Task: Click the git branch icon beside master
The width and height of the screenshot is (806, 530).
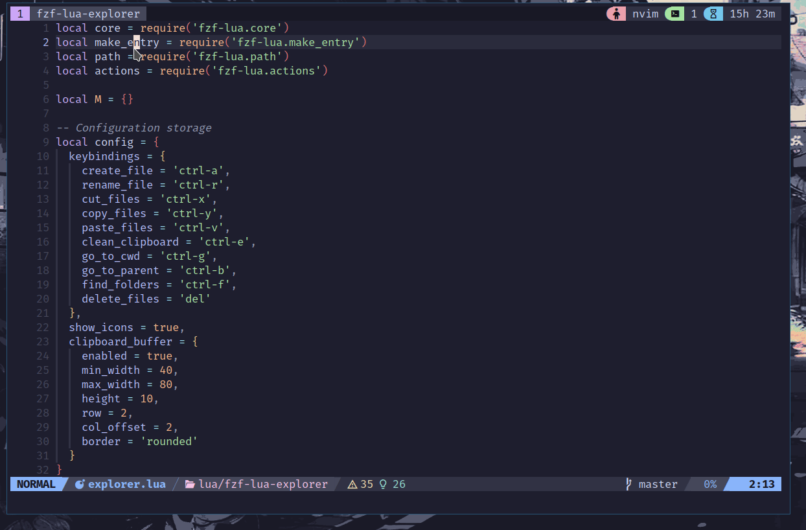Action: [628, 484]
